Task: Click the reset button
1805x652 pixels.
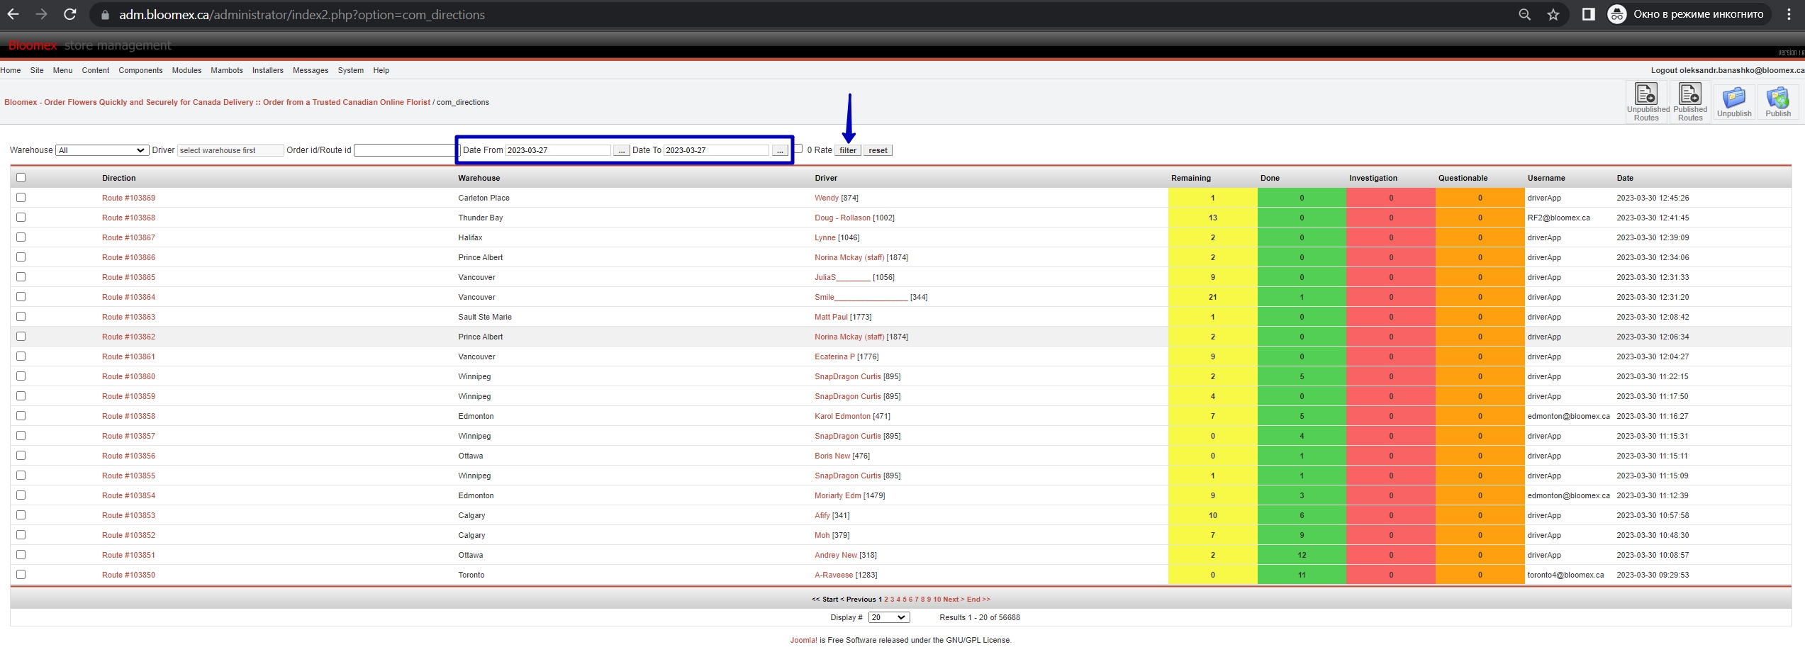Action: pos(878,150)
